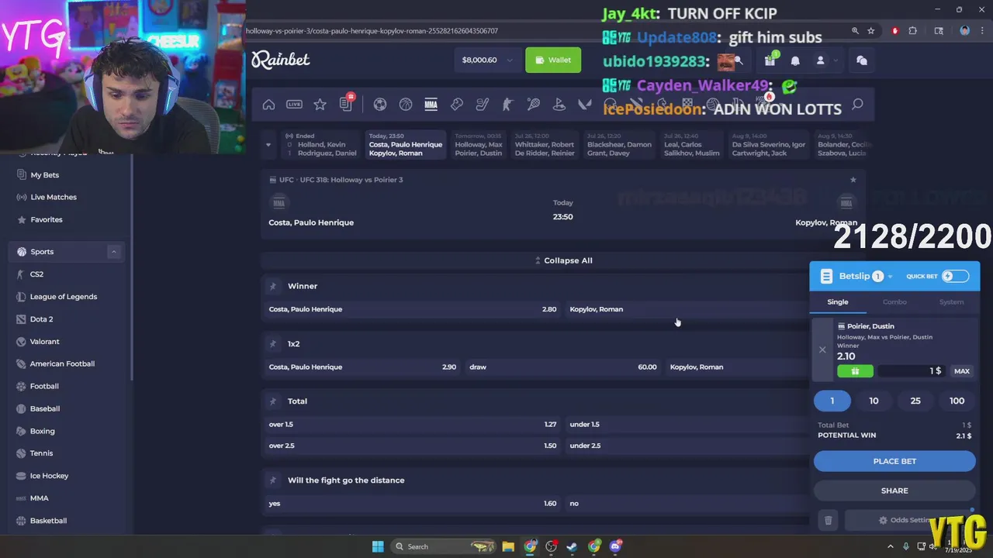Use the green free bet gift button

[x=855, y=371]
